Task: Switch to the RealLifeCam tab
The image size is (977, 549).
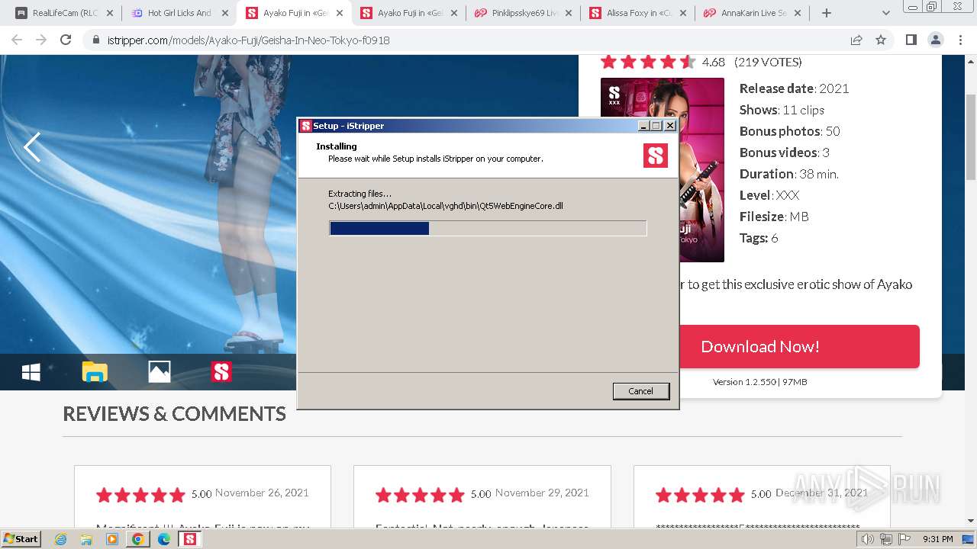Action: click(65, 13)
